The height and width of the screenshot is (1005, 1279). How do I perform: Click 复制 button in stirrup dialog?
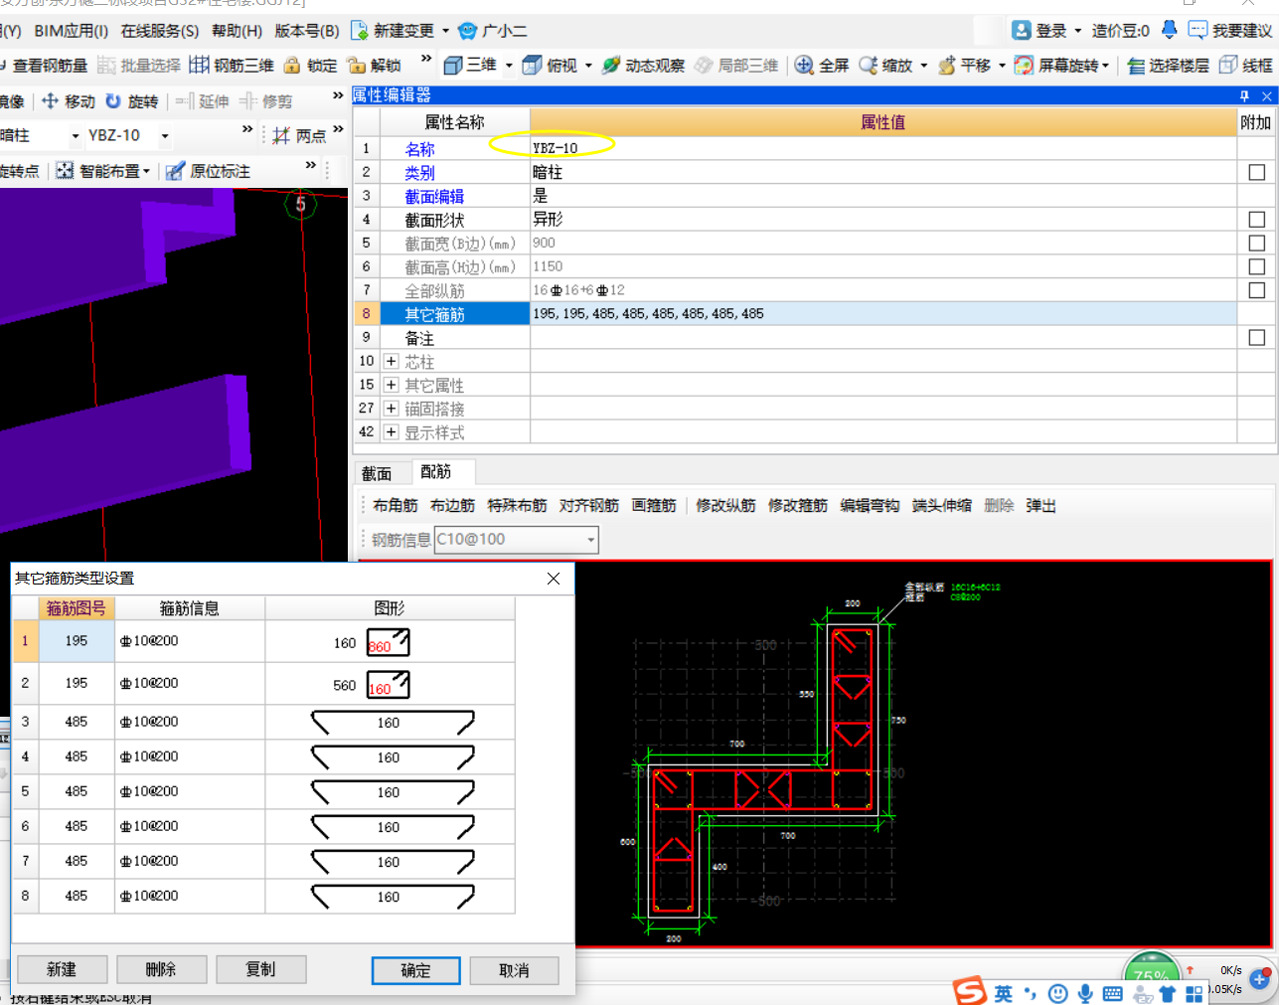pyautogui.click(x=260, y=969)
